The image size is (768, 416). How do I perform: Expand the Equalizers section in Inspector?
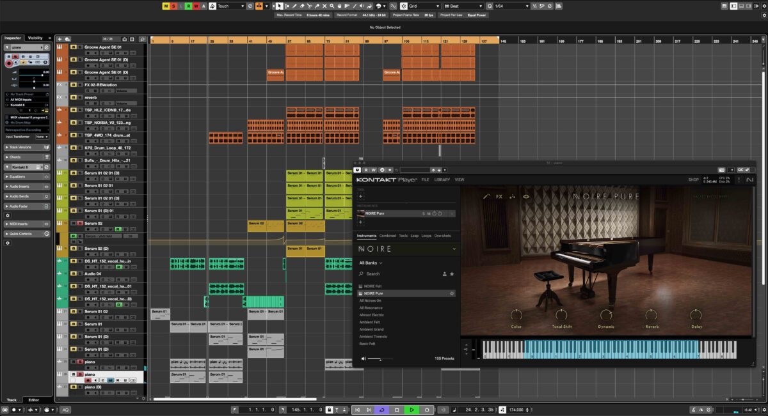28,176
